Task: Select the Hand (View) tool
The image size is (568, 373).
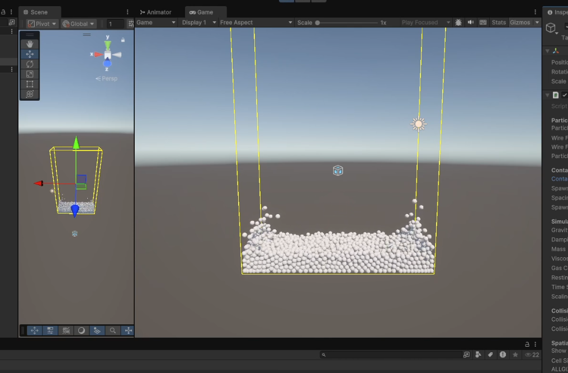Action: tap(30, 44)
